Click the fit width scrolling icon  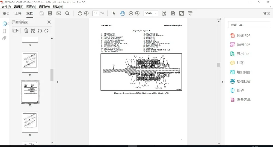click(x=164, y=13)
